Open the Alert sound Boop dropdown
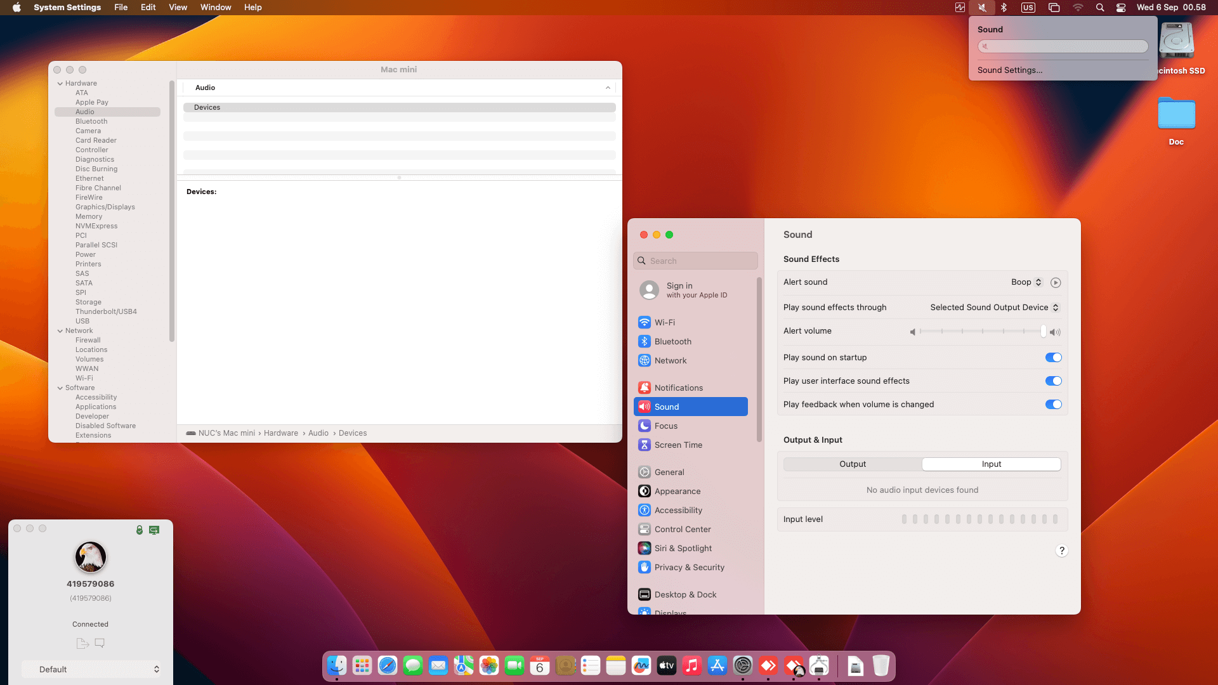The image size is (1218, 685). [x=1026, y=282]
